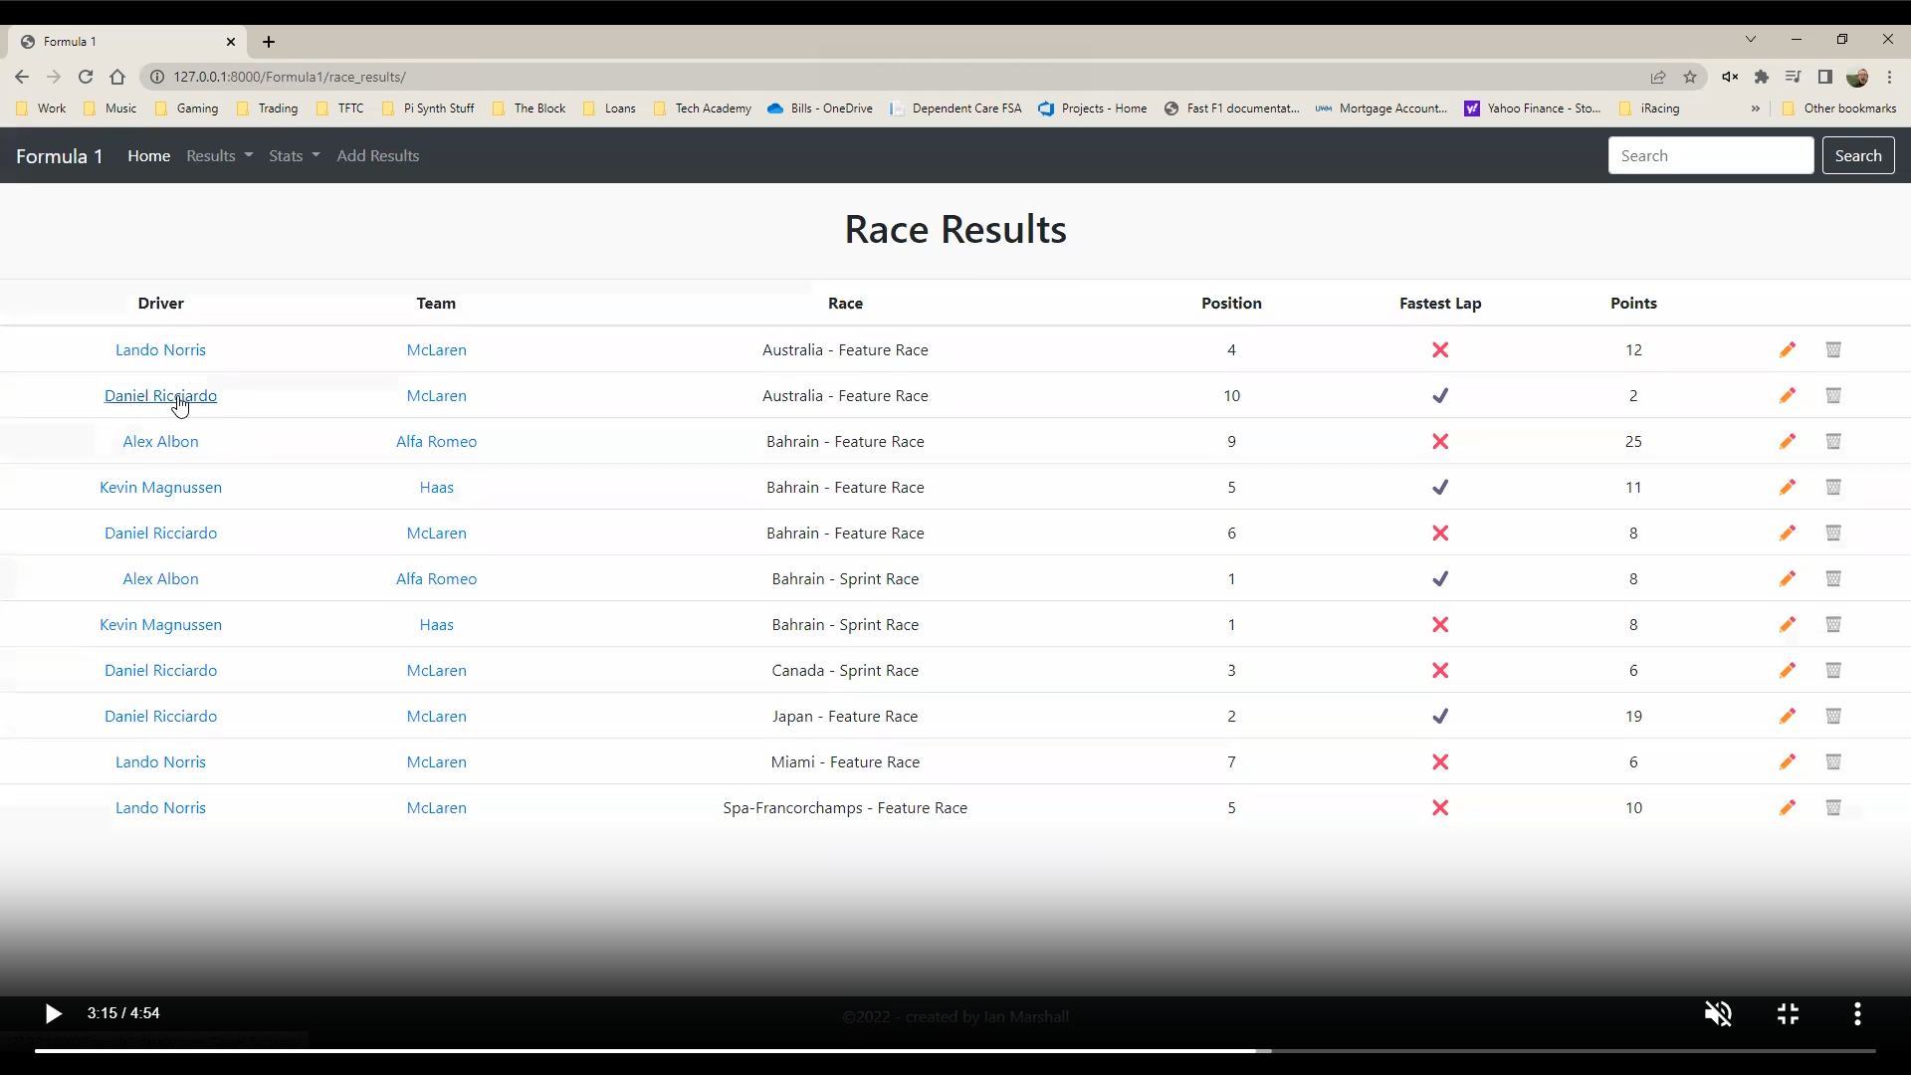Reload the page with the refresh icon

[x=86, y=77]
